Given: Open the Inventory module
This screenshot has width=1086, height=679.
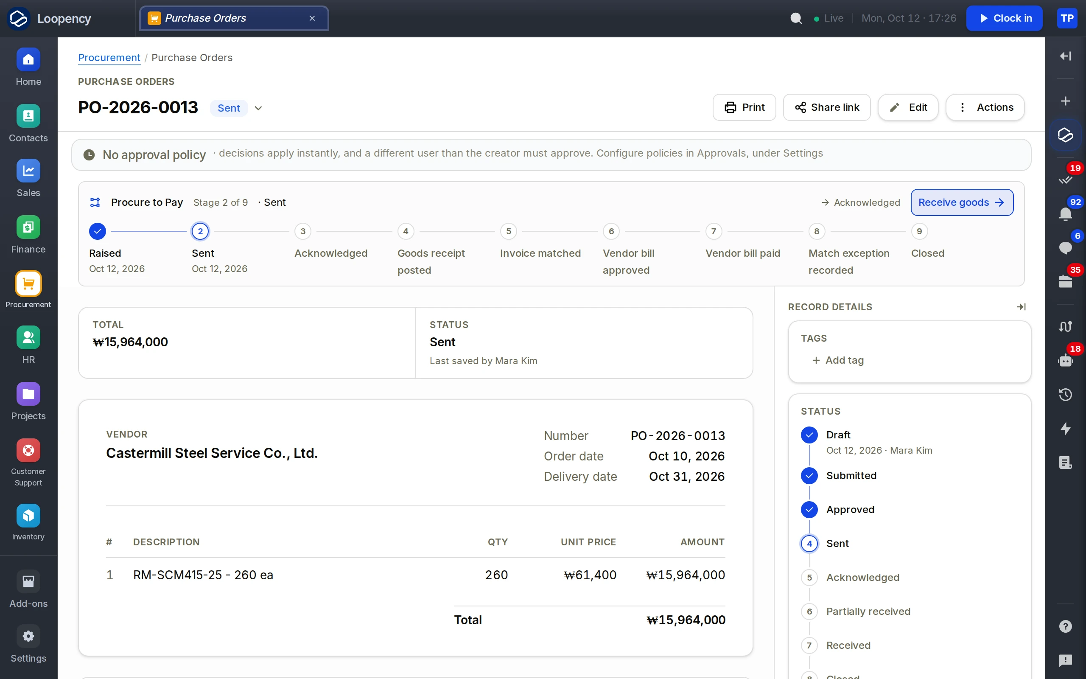Looking at the screenshot, I should click(x=28, y=523).
